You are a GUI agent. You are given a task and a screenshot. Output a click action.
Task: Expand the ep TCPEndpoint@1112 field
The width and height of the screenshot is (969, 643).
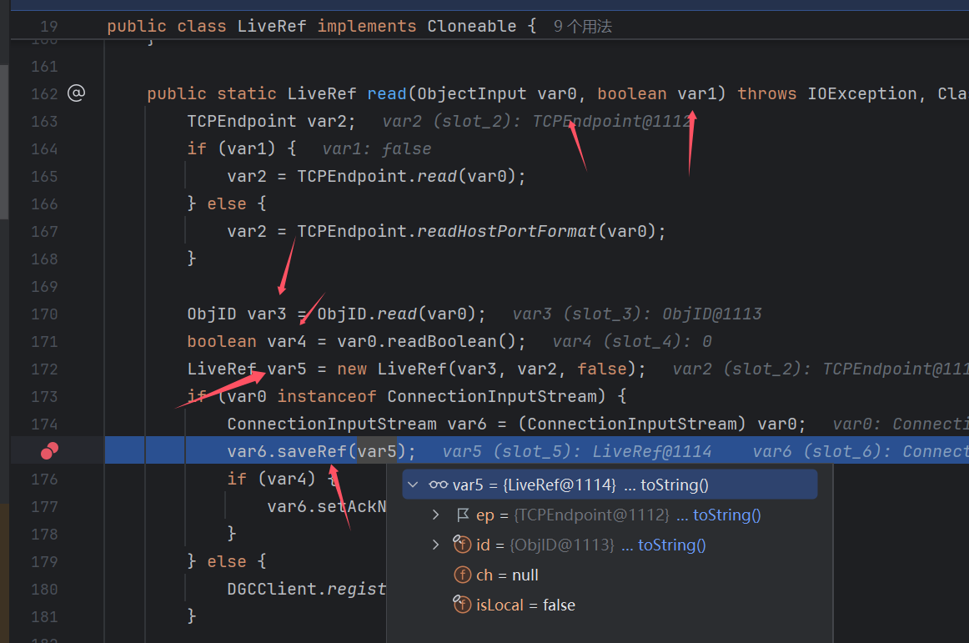435,515
